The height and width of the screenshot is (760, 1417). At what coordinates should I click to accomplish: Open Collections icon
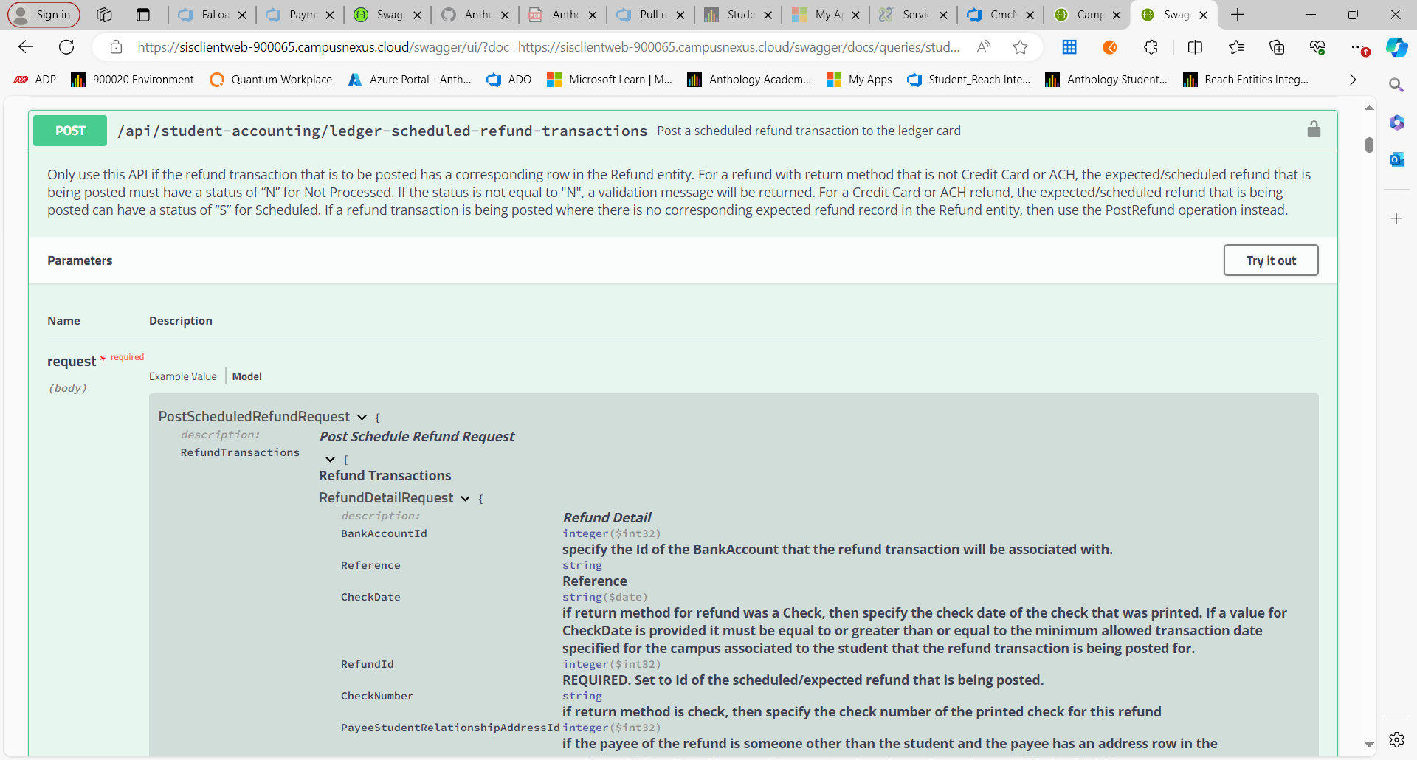pos(1277,47)
